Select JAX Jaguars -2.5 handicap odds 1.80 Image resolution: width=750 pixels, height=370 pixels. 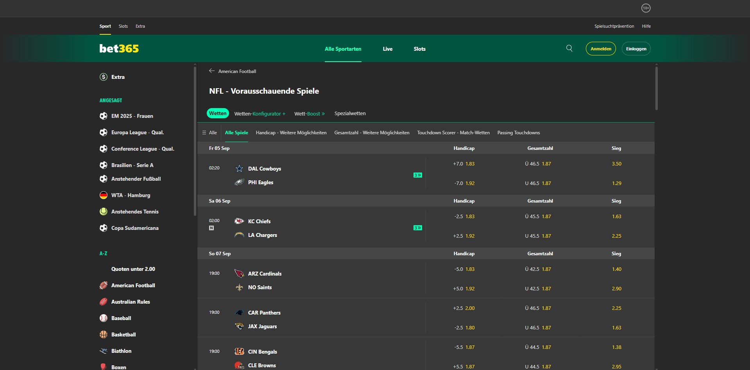click(x=464, y=327)
